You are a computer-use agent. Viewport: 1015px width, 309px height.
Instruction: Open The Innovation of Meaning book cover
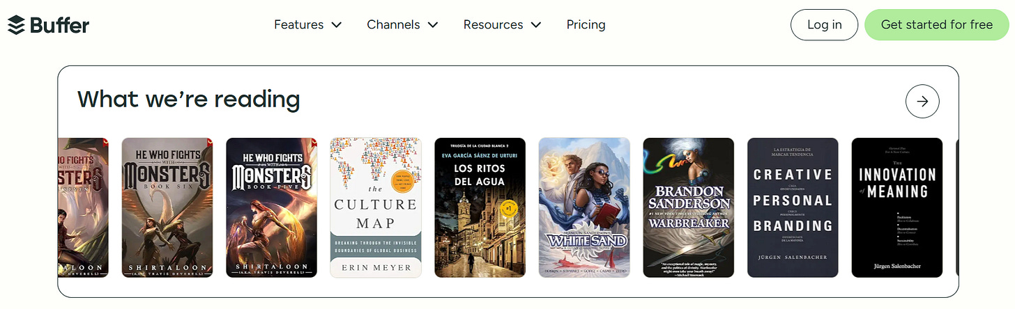[x=896, y=207]
